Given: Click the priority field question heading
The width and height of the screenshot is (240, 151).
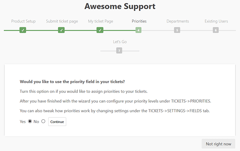Looking at the screenshot, I should 72,82.
